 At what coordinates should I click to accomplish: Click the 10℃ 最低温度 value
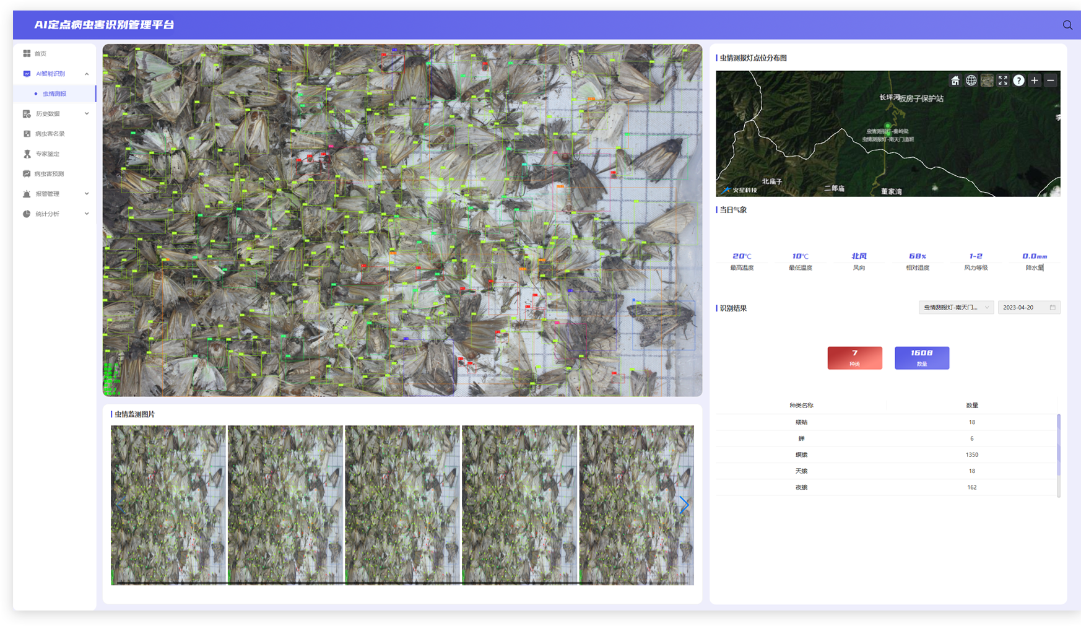click(x=800, y=256)
